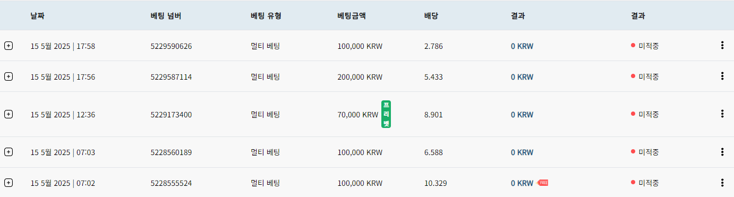Expand bet row 5229173400 with plus icon
Screen dimensions: 734x197
[8, 114]
